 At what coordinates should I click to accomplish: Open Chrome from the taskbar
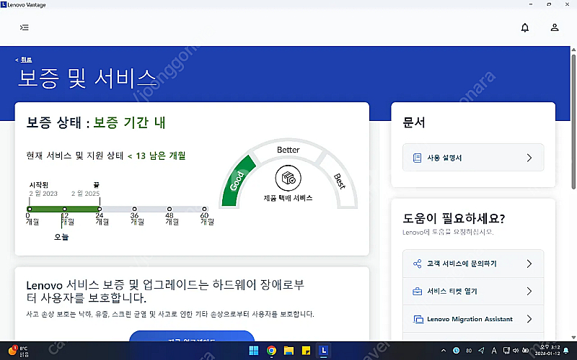(271, 351)
